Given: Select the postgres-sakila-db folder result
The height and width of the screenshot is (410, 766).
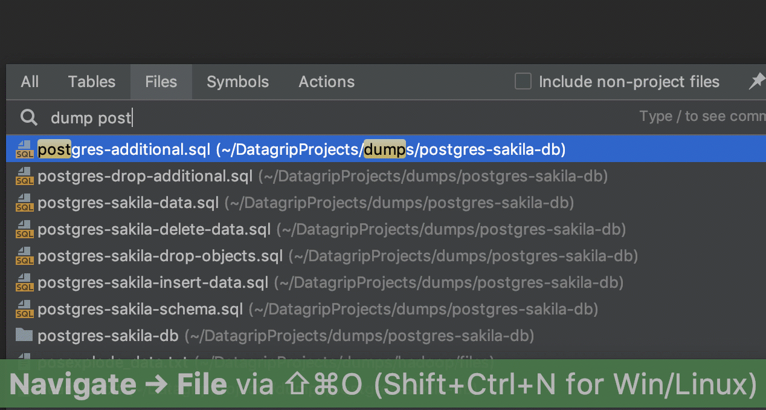Looking at the screenshot, I should [x=108, y=335].
